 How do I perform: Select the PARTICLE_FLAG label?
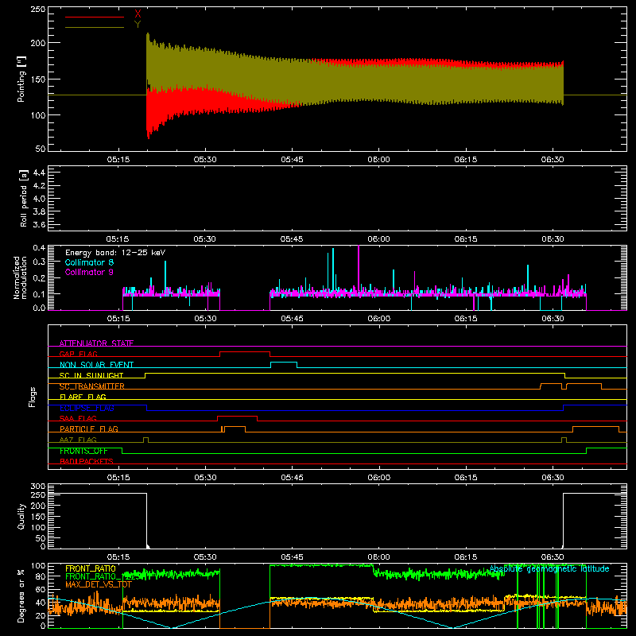tap(89, 429)
